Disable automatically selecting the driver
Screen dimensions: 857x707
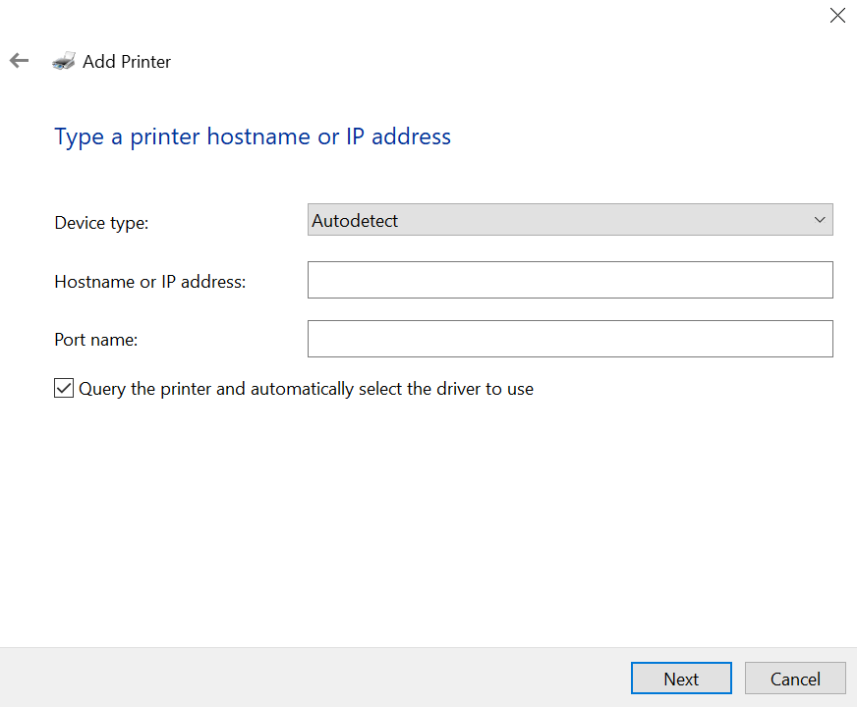(x=63, y=388)
